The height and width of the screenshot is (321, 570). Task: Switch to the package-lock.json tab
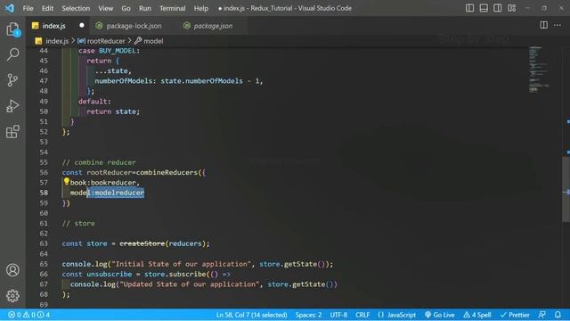[134, 26]
